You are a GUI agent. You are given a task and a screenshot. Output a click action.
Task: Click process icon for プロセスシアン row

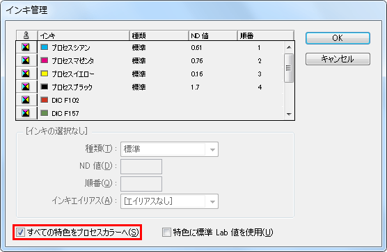click(26, 47)
